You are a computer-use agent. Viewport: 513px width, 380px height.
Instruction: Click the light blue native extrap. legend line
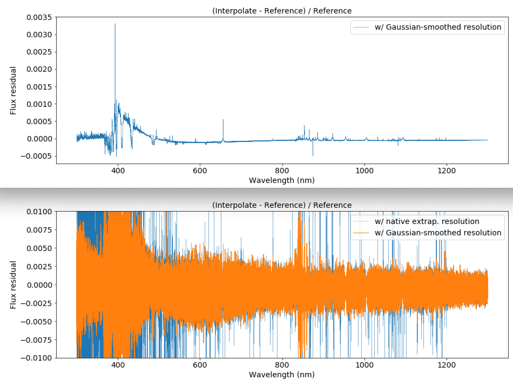pyautogui.click(x=361, y=222)
